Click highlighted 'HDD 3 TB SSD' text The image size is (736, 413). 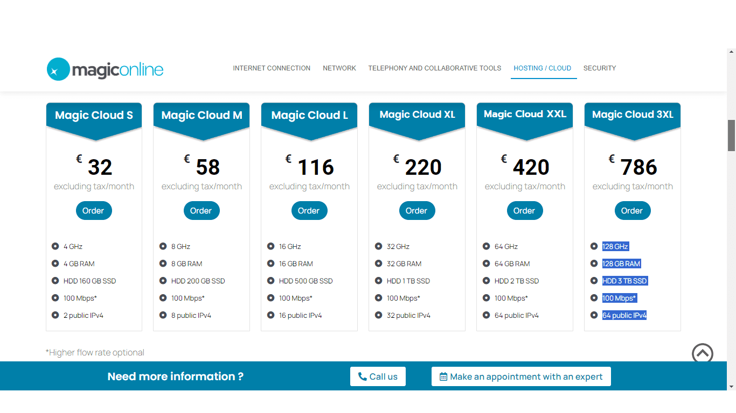pyautogui.click(x=625, y=281)
